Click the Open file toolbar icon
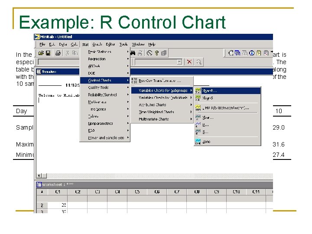This screenshot has width=312, height=234. [x=41, y=53]
